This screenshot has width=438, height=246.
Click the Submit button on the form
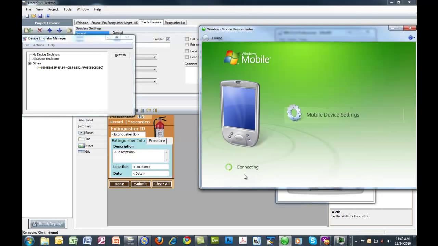coord(140,184)
